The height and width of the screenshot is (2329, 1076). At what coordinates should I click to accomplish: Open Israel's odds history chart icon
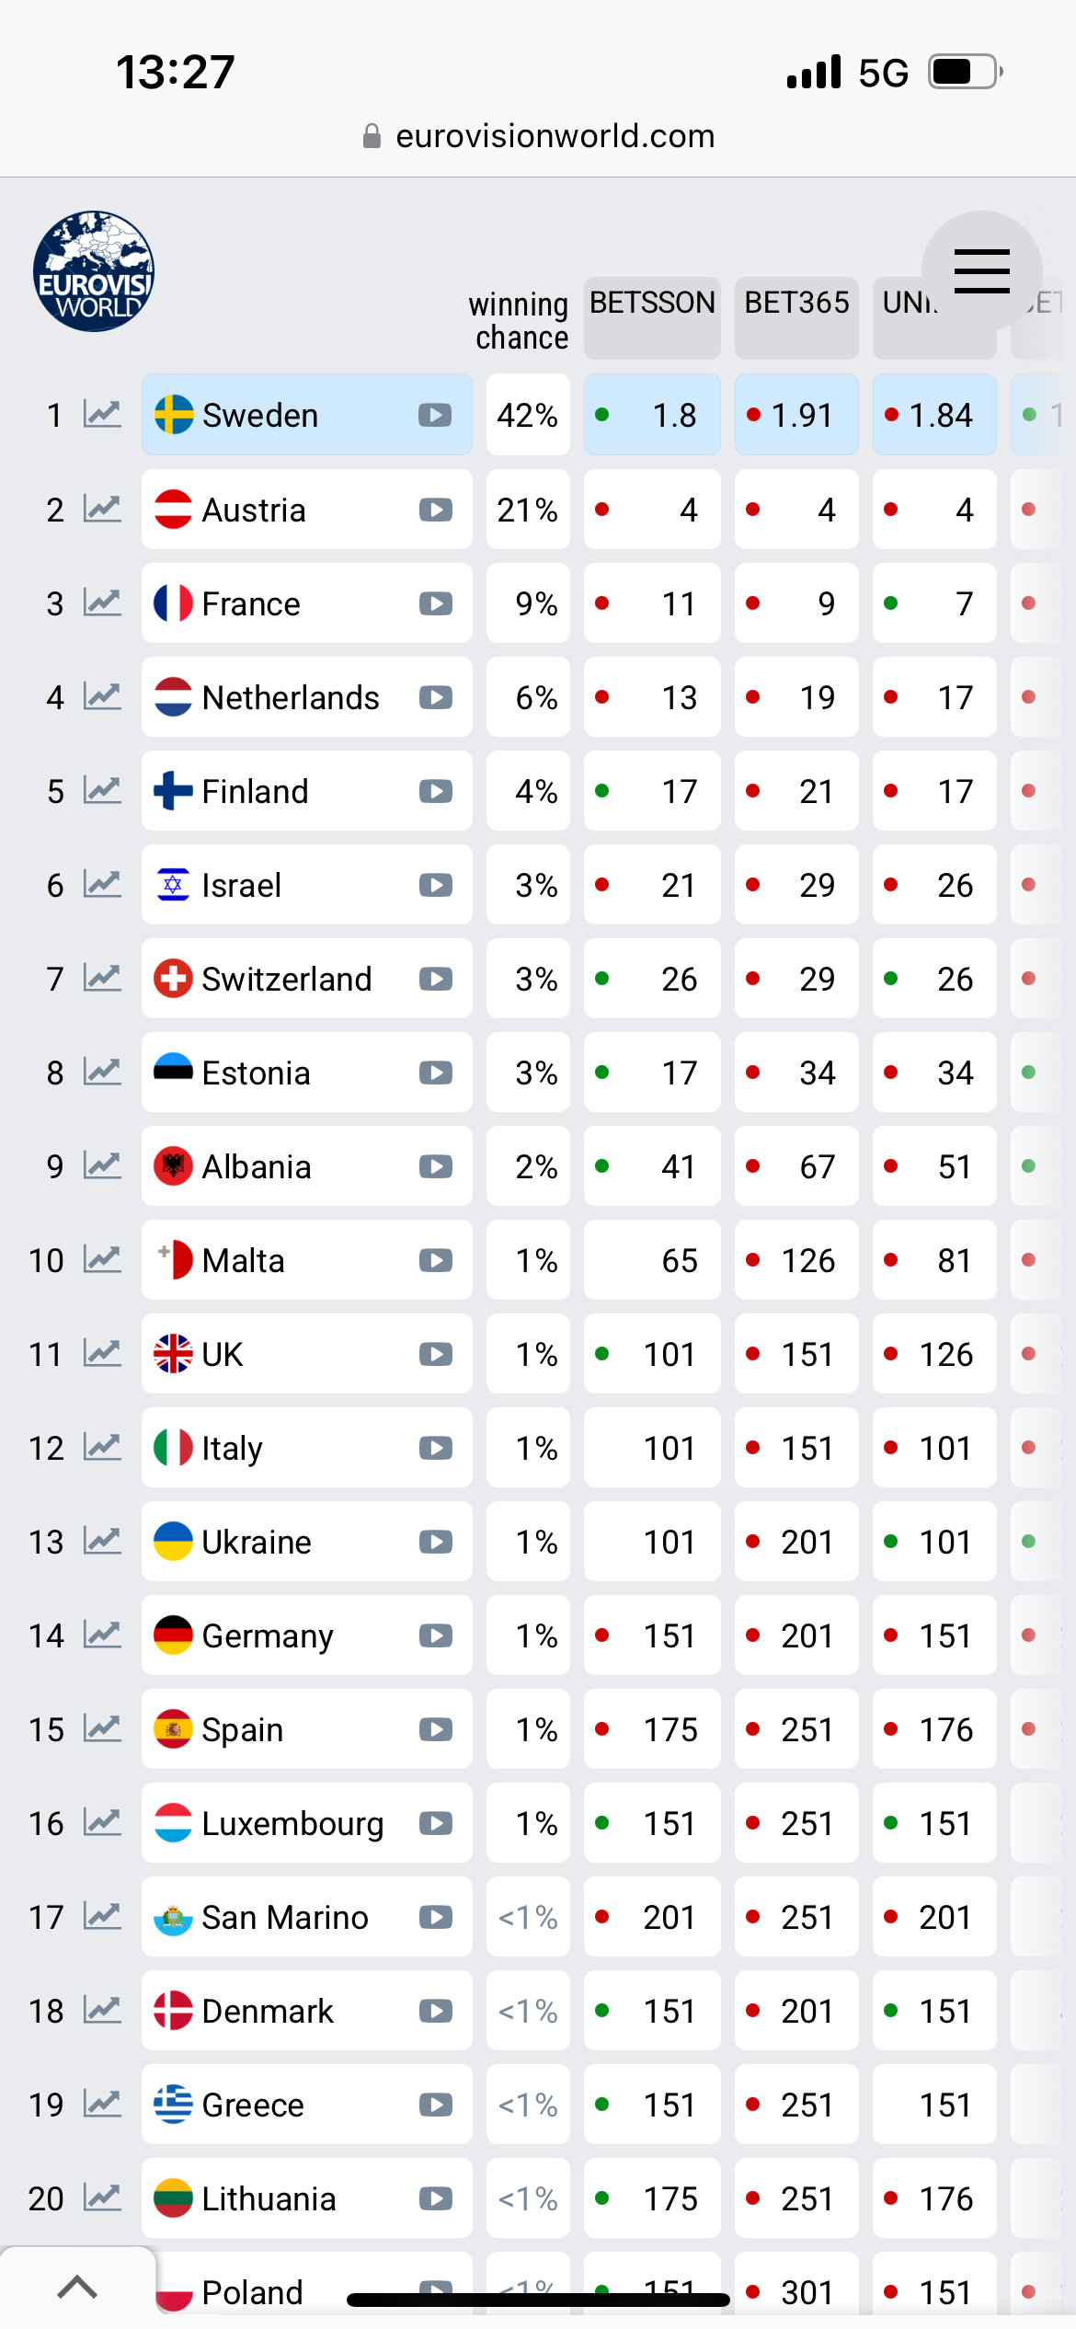102,885
